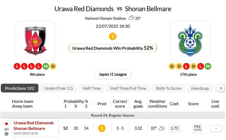Switch to the Under/Over 2.5 tab
This screenshot has width=226, height=140.
coord(58,88)
